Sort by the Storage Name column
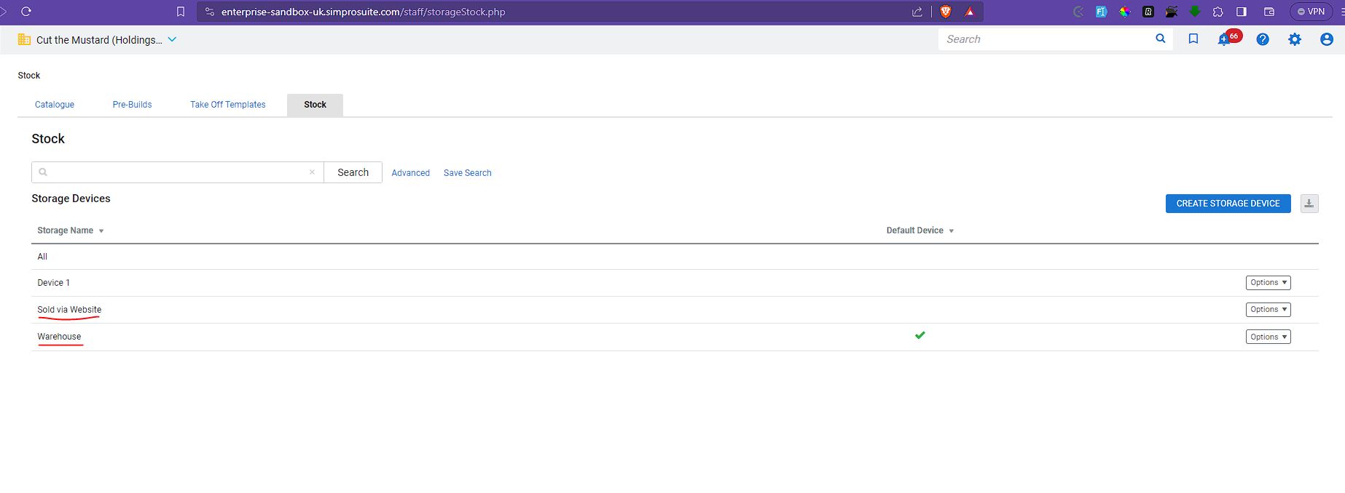Viewport: 1345px width, 493px height. tap(71, 231)
